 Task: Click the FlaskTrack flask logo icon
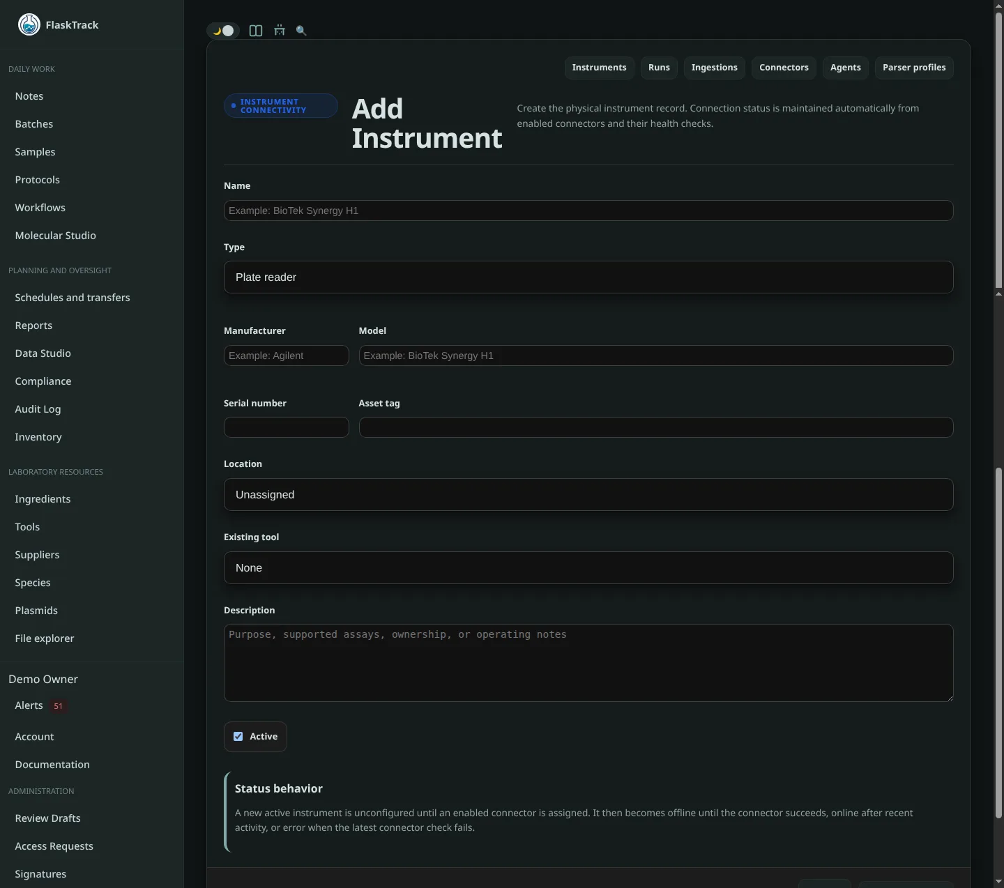pyautogui.click(x=29, y=24)
